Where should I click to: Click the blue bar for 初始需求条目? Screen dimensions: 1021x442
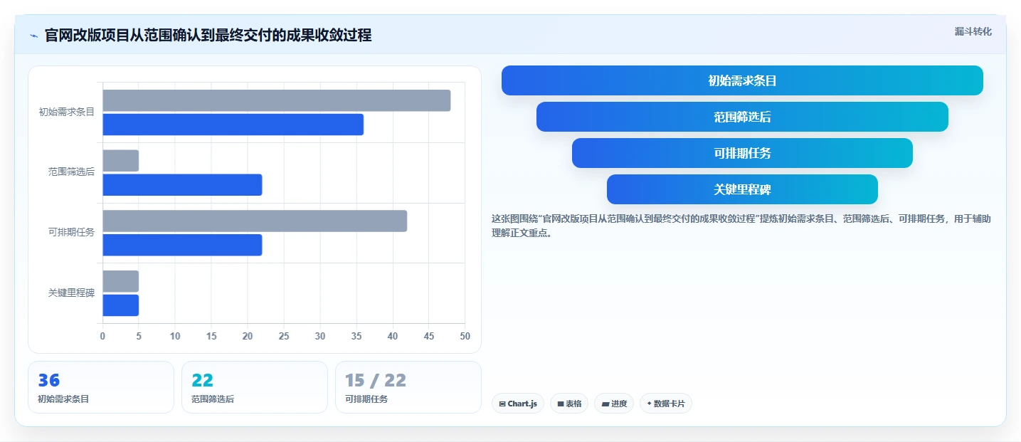[x=233, y=125]
